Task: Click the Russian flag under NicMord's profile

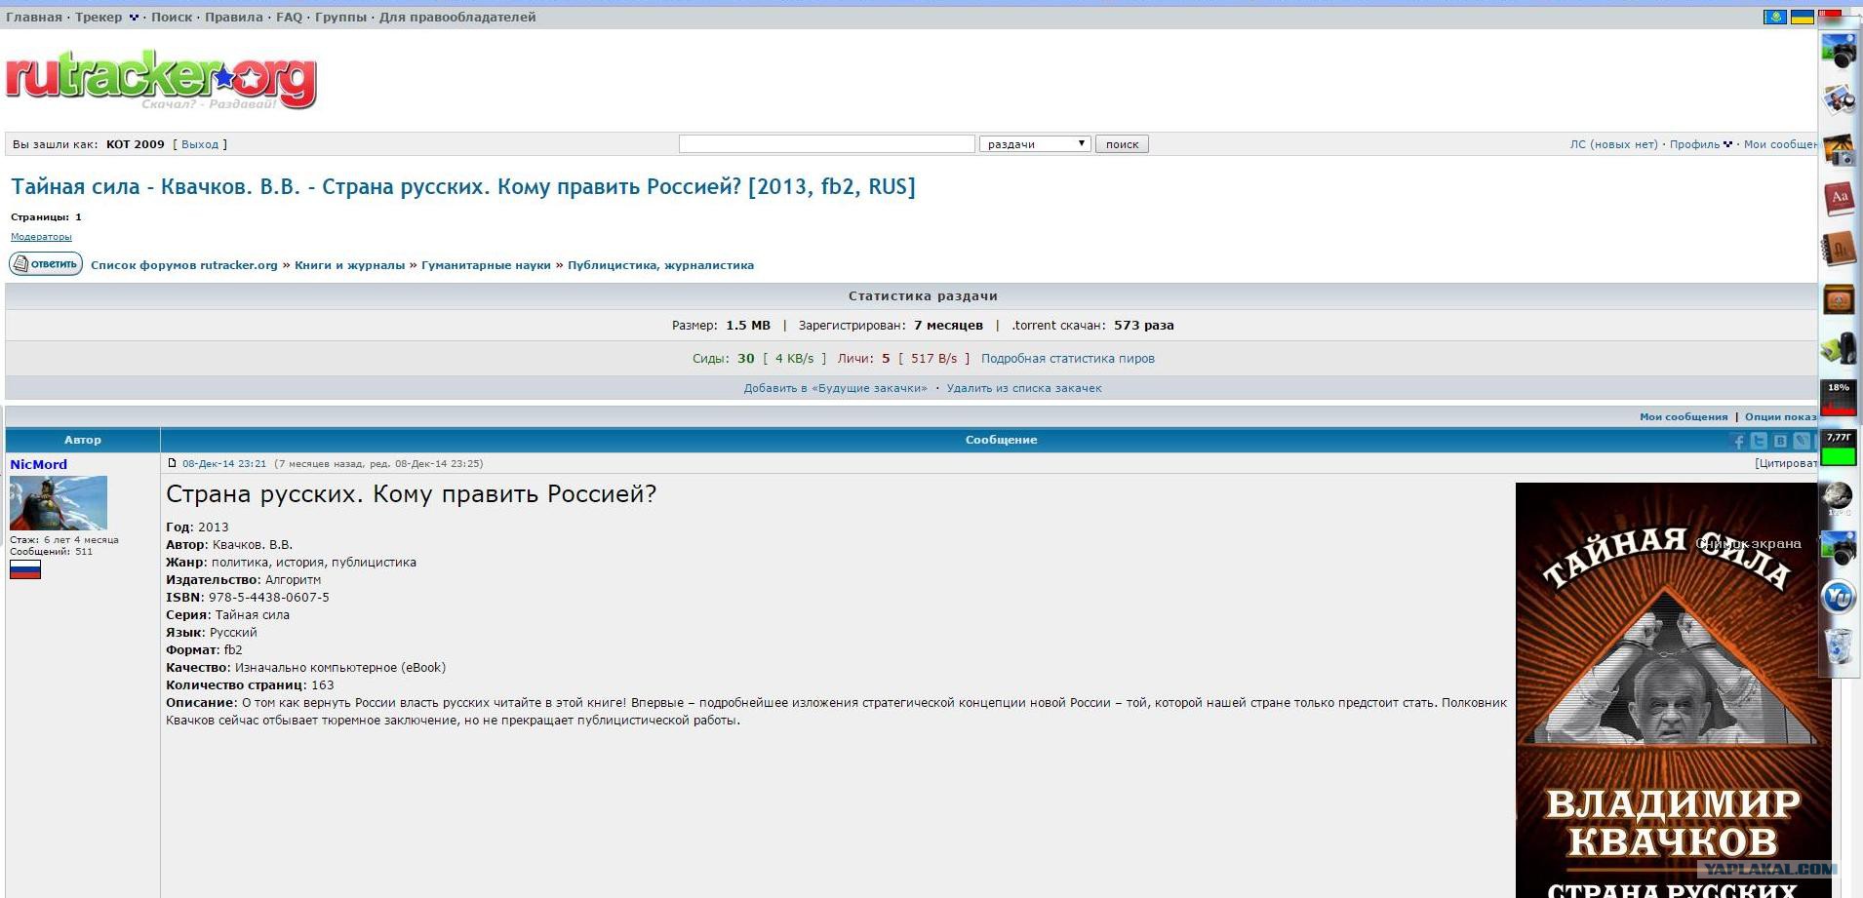Action: point(25,569)
